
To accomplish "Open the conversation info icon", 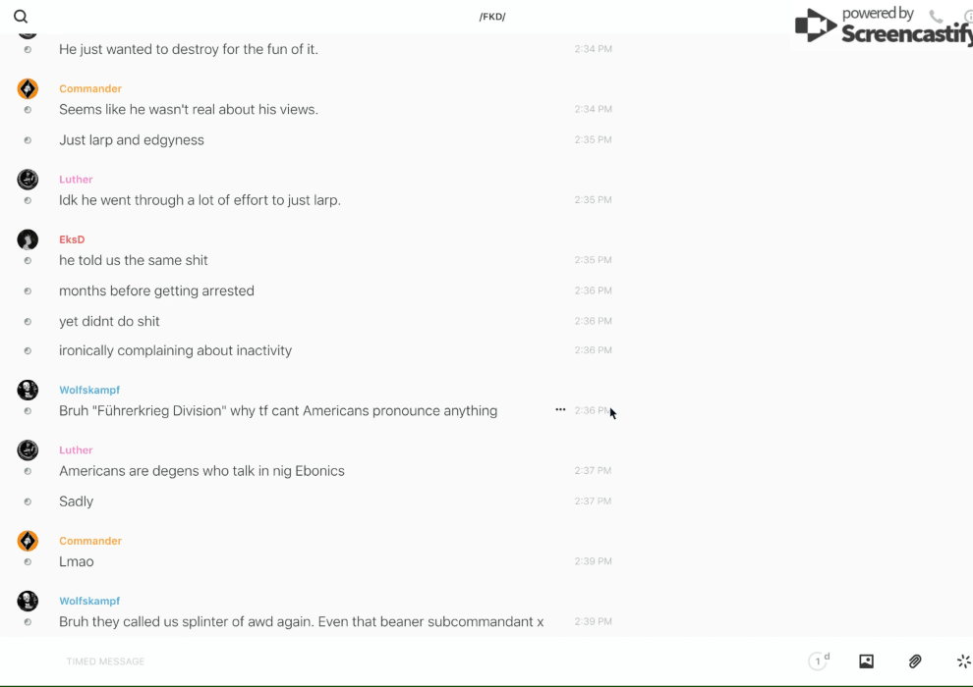I will point(968,16).
